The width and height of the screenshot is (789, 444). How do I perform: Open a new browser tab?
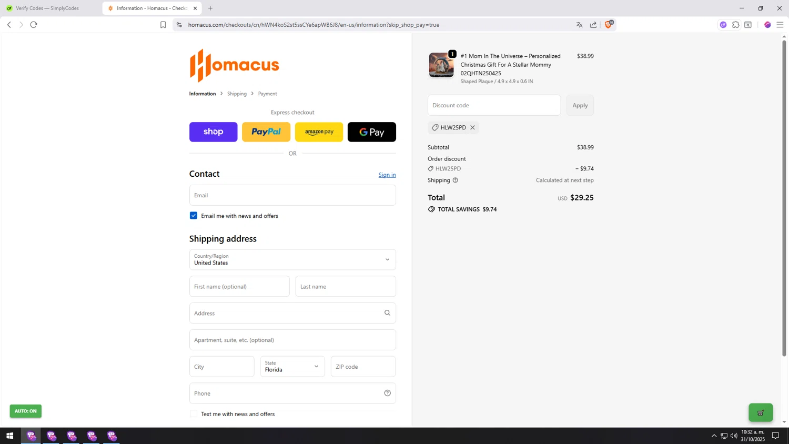point(210,8)
